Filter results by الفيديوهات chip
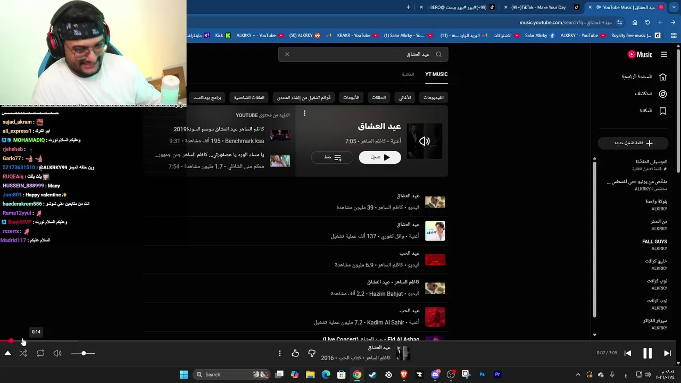Image resolution: width=681 pixels, height=383 pixels. (x=434, y=97)
